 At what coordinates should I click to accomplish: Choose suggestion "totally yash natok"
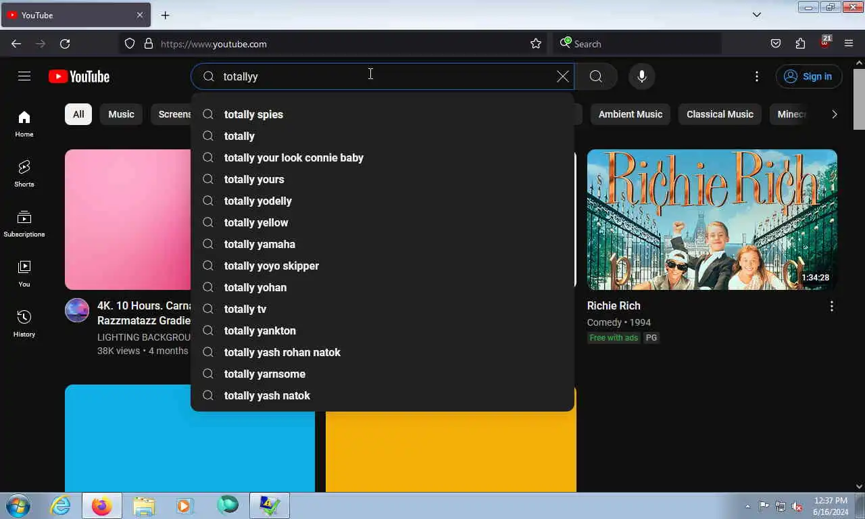[x=382, y=395]
